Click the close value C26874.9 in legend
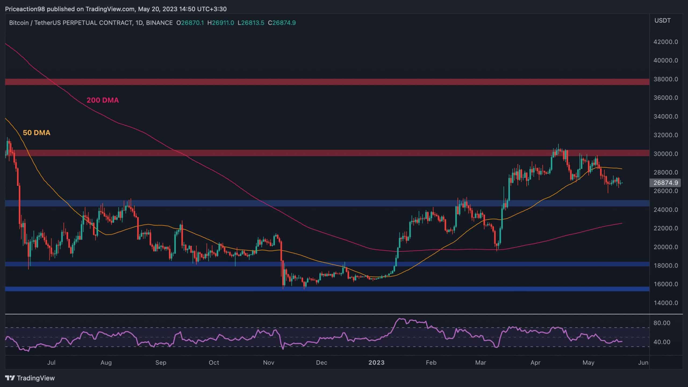Screen dimensions: 688x387 [x=282, y=23]
